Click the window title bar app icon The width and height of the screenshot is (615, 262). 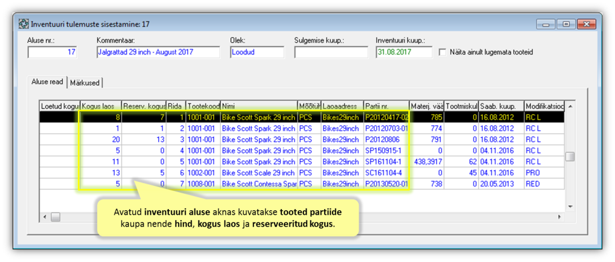(x=24, y=24)
